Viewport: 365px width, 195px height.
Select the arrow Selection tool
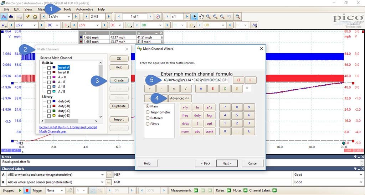coord(195,16)
